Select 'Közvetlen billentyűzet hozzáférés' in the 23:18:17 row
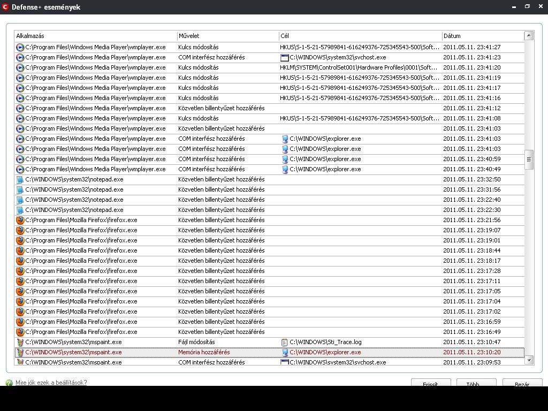Screen dimensions: 548x411 pos(221,261)
